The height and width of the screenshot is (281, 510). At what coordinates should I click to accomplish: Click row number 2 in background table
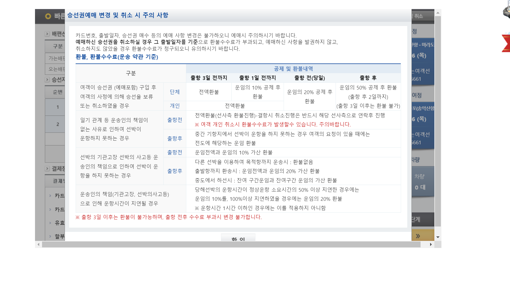pos(58,124)
